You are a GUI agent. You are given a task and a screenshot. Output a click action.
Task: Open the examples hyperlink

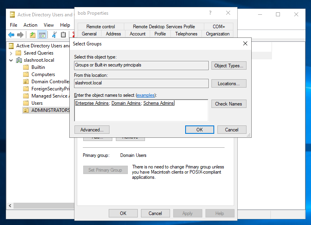(x=146, y=96)
